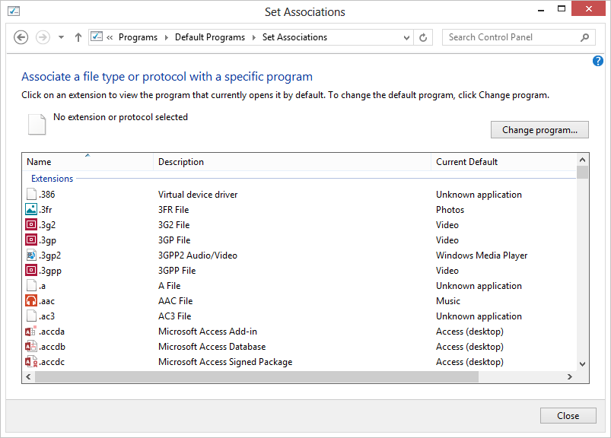611x438 pixels.
Task: Click the blue Help question mark icon
Action: tap(598, 61)
